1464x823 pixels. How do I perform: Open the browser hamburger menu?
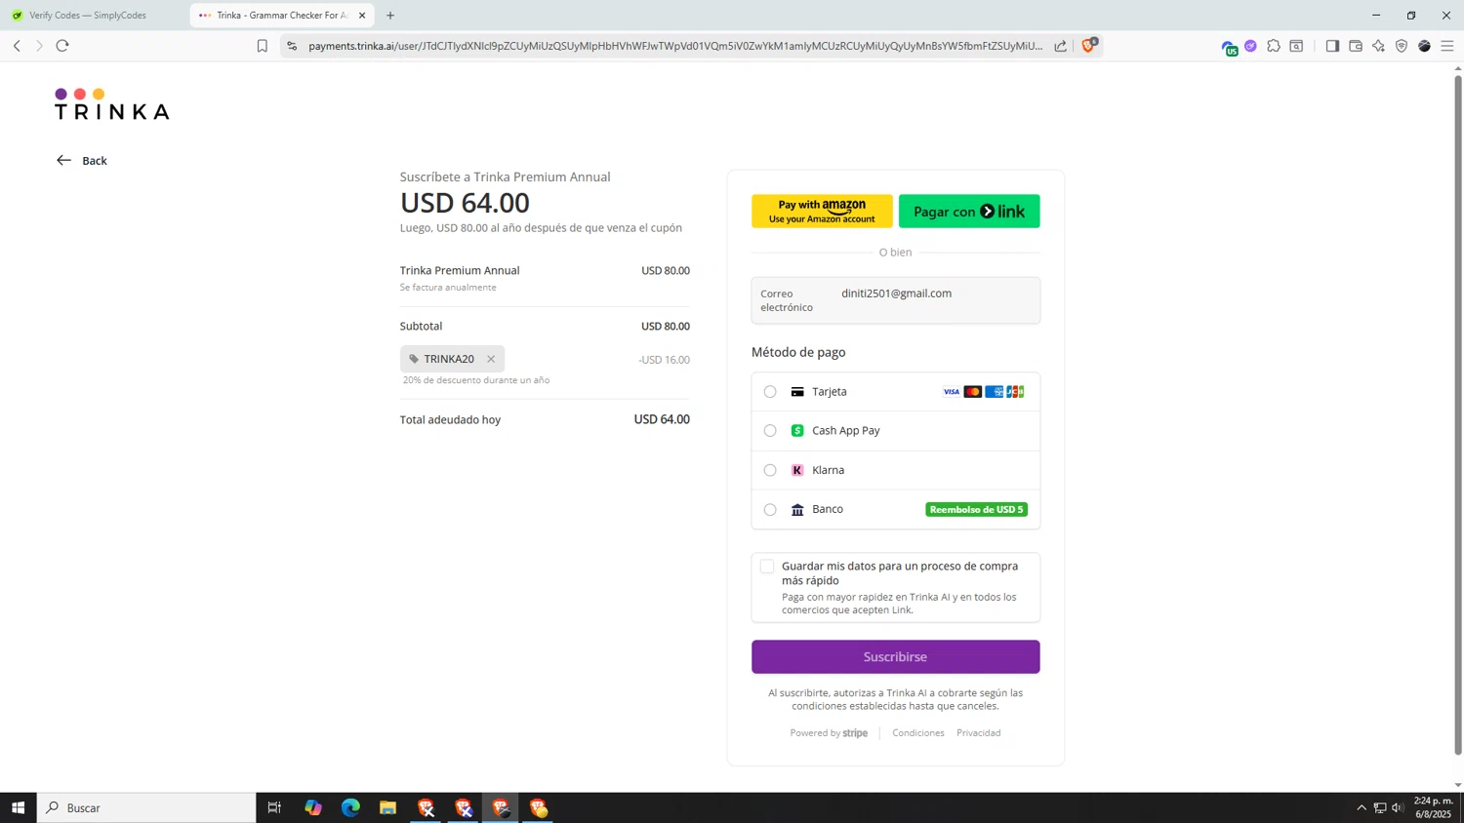coord(1447,46)
